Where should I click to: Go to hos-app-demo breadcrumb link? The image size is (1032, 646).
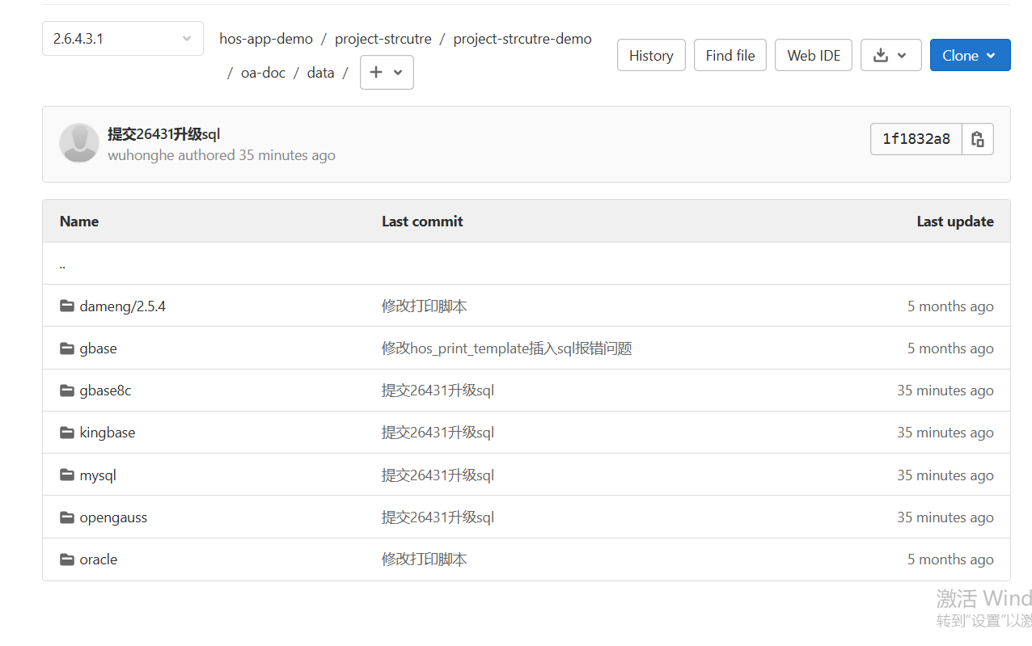tap(265, 39)
